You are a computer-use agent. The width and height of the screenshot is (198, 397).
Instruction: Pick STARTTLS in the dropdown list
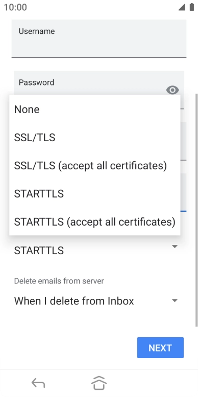(95, 194)
